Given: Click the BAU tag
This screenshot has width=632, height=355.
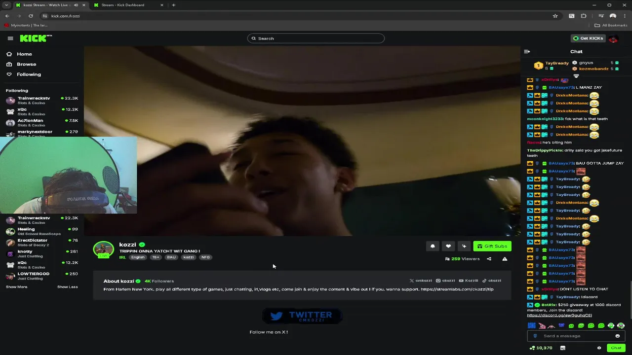Looking at the screenshot, I should point(171,257).
